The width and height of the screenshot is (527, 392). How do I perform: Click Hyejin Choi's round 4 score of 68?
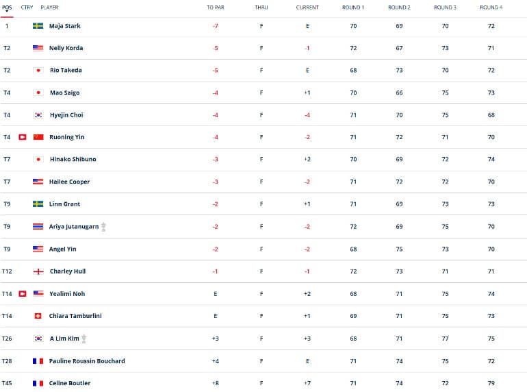pos(491,115)
